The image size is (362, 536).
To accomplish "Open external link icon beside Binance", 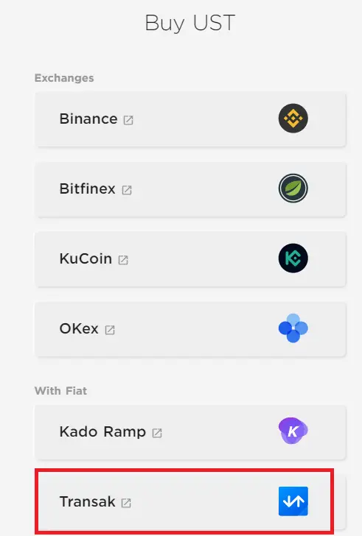I will pos(128,120).
